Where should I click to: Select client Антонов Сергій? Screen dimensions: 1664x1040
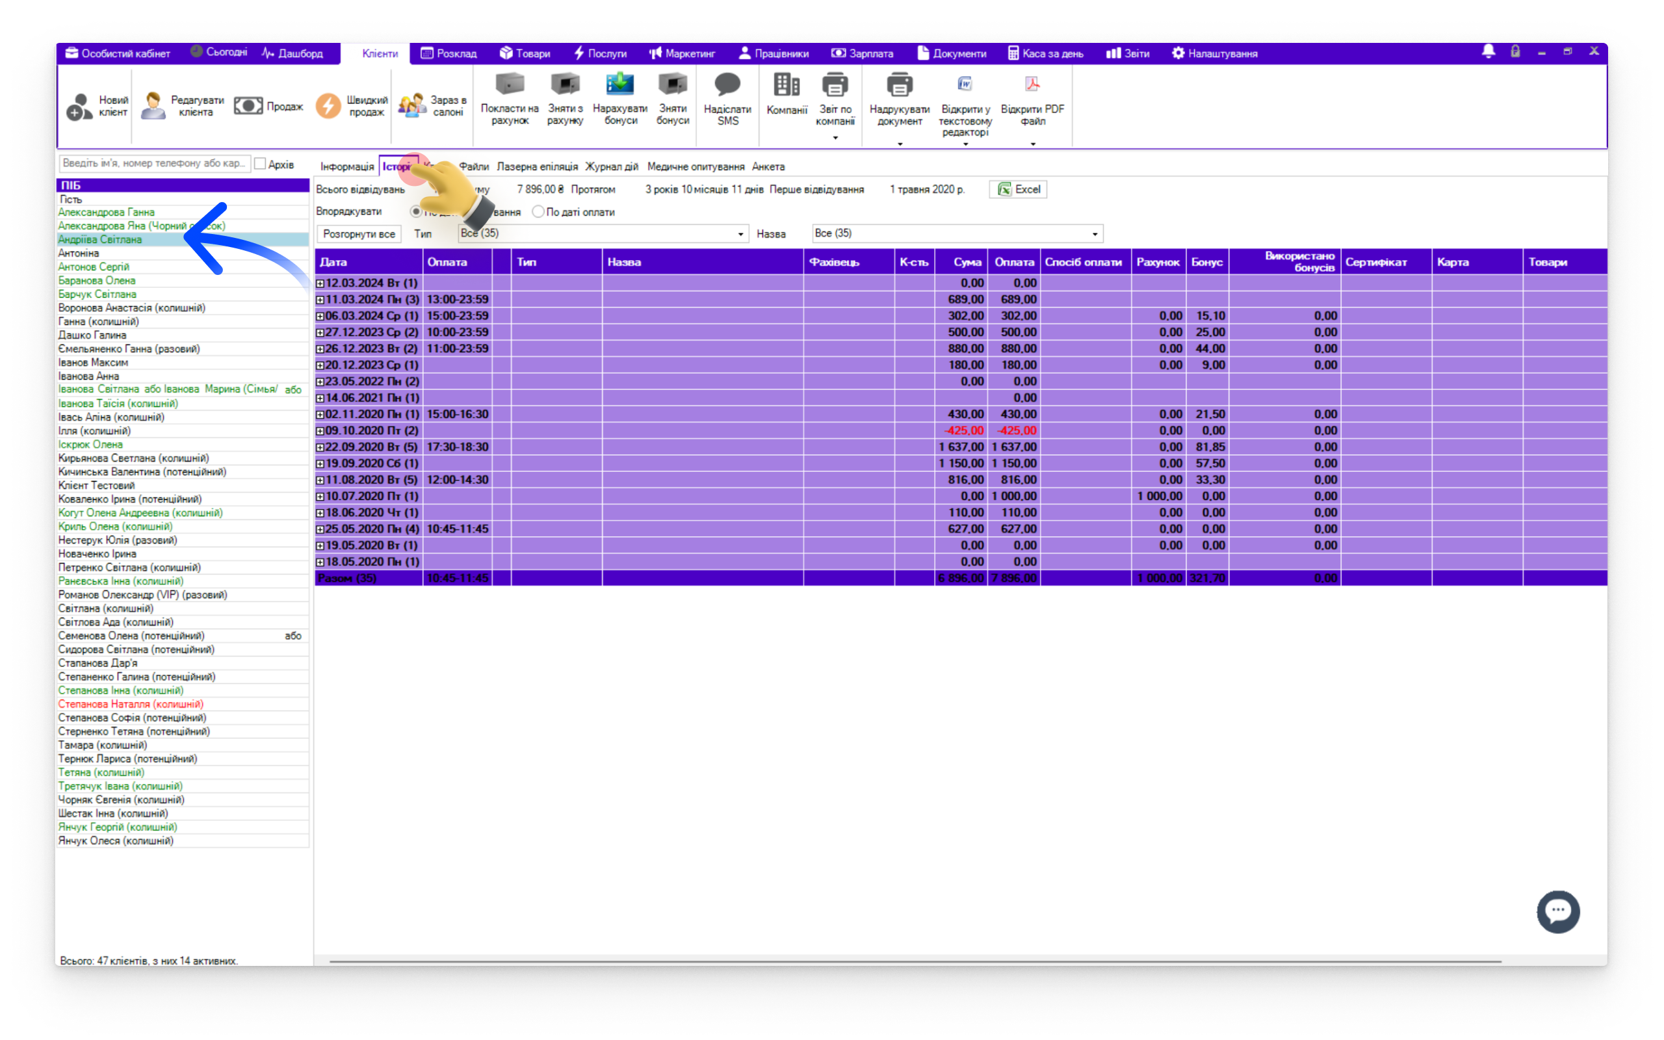[182, 267]
